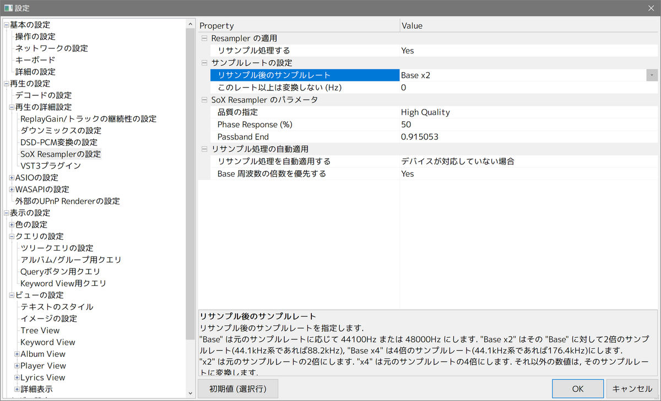Select ダウンミックスの設定 item
The height and width of the screenshot is (401, 661).
(x=61, y=131)
